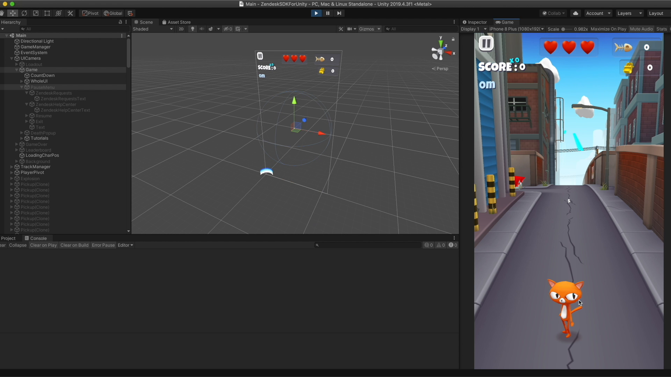Select GameManager in Hierarchy
Screen dimensions: 671x377
[x=35, y=47]
